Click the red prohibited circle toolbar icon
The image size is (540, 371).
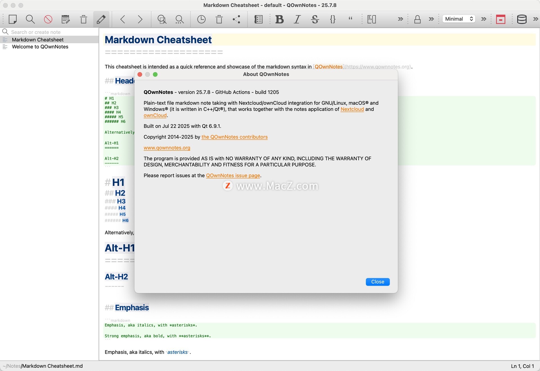point(48,19)
